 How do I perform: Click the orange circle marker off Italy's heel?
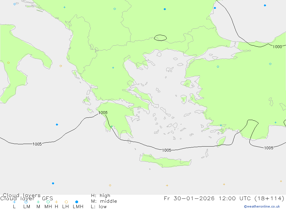[61, 66]
